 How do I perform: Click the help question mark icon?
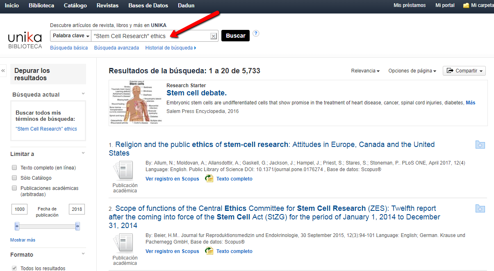[256, 34]
